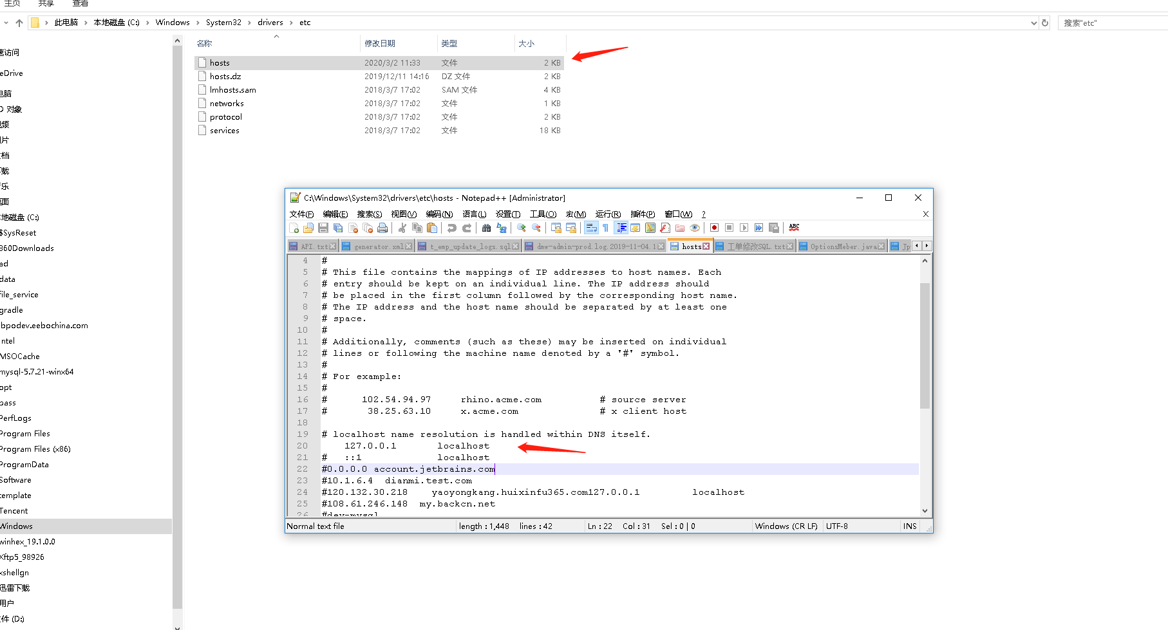The image size is (1168, 630).
Task: Expand the address bar history dropdown
Action: [1033, 23]
